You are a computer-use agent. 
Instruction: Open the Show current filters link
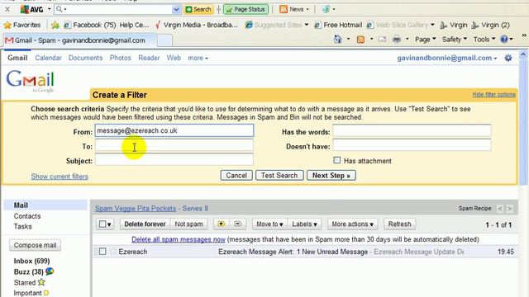(x=60, y=177)
